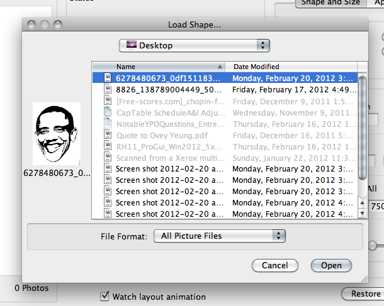Screen dimensions: 384x306
Task: Switch to Shape and Size tab in background
Action: [x=330, y=3]
